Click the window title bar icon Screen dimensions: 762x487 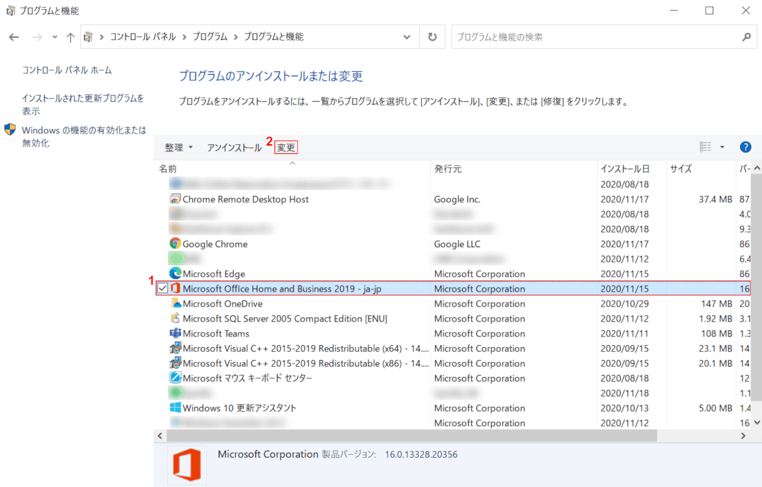pos(10,10)
